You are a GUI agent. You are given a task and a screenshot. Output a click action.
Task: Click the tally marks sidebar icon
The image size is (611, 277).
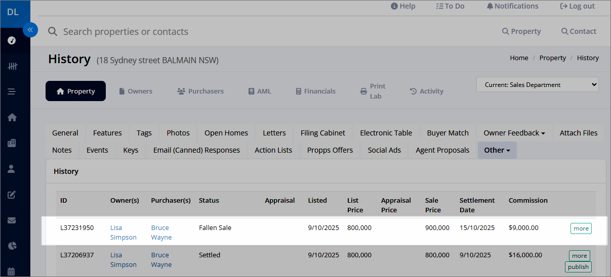(x=12, y=66)
